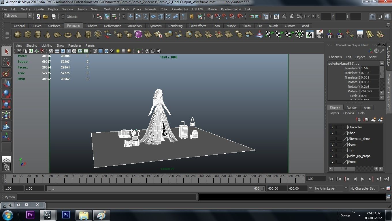Select the Paint Selection tool in toolbox
Viewport: 392px width, 221px height.
[x=6, y=73]
